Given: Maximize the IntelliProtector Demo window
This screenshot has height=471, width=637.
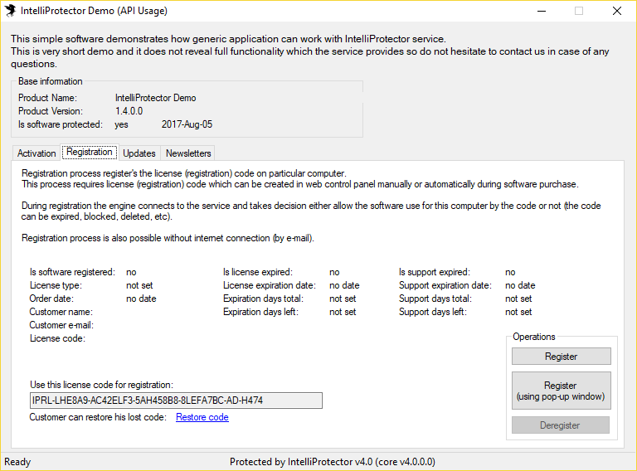Looking at the screenshot, I should pos(579,11).
